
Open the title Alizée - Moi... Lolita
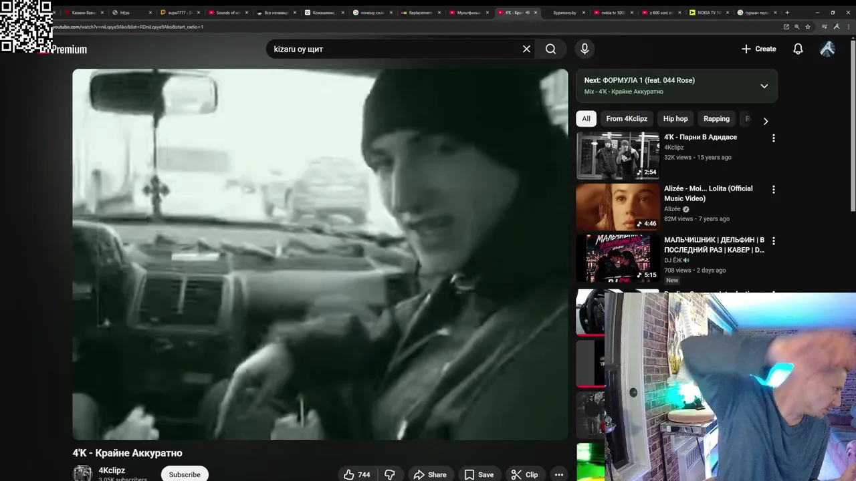[708, 193]
